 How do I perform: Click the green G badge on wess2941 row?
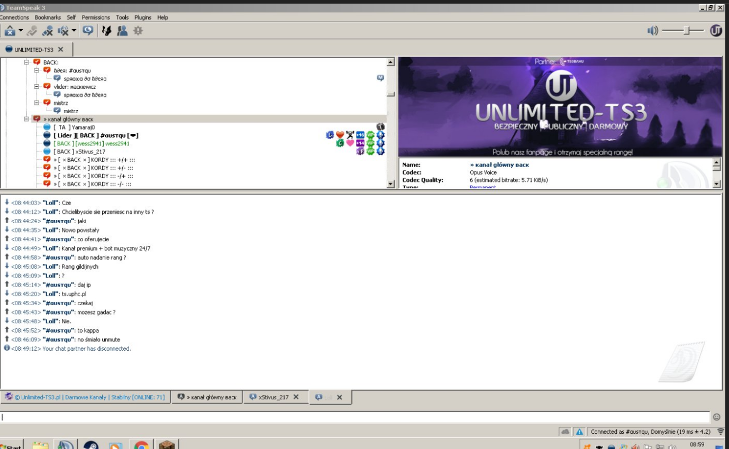(x=340, y=143)
